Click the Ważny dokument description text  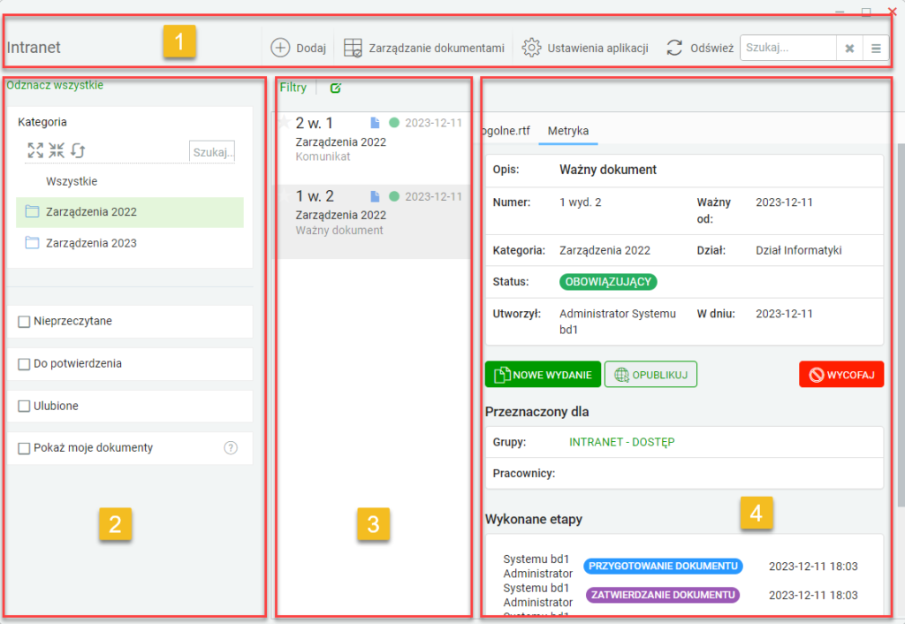(608, 170)
